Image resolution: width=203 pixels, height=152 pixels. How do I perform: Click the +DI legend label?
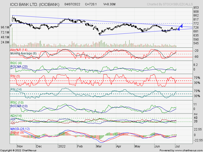pyautogui.click(x=13, y=119)
